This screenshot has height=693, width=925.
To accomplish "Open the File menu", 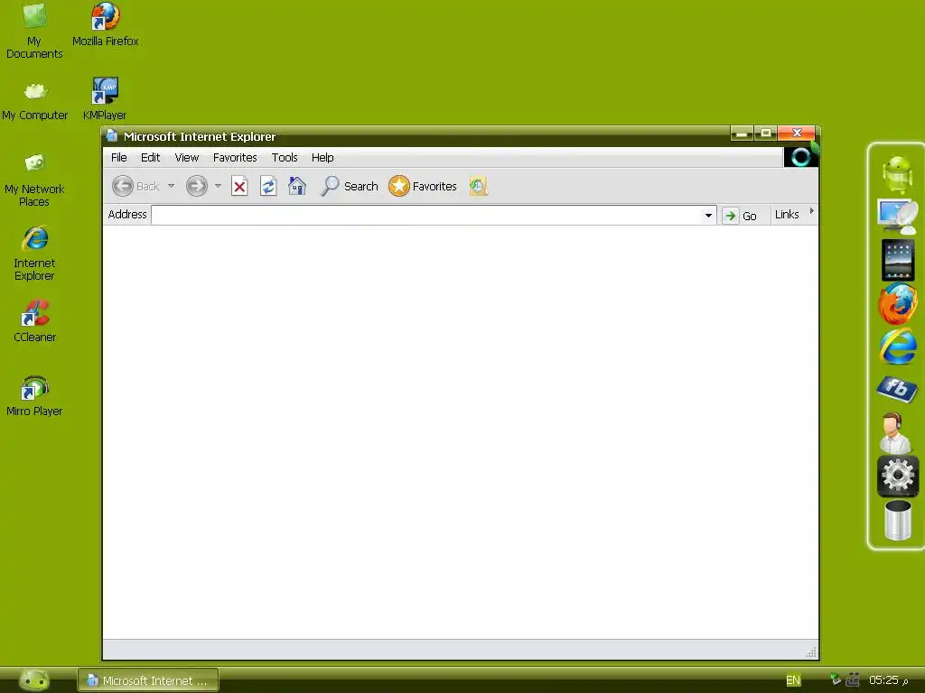I will click(x=118, y=157).
